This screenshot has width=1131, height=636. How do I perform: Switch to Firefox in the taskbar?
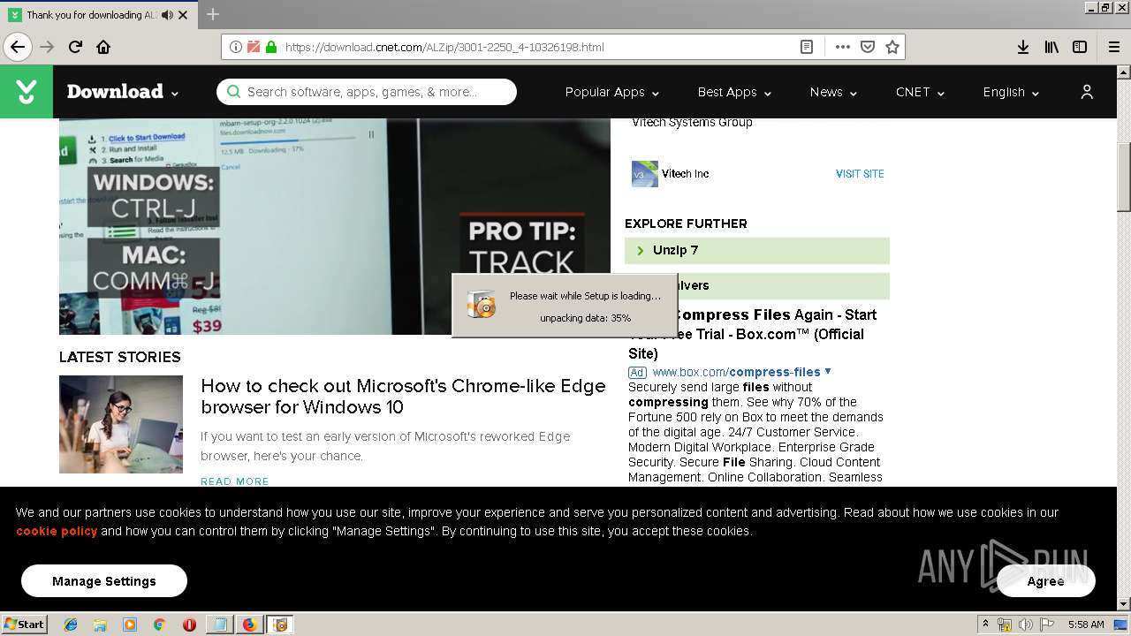click(x=249, y=625)
